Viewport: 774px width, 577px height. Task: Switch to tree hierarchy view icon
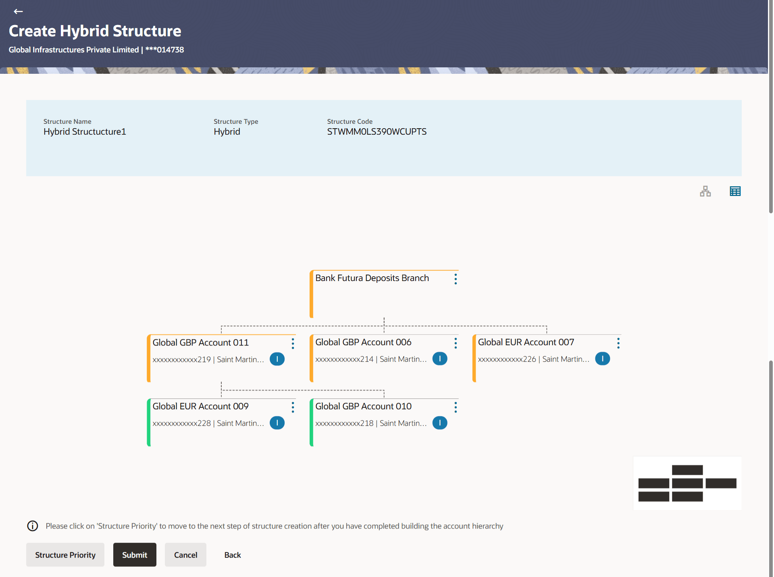click(705, 191)
